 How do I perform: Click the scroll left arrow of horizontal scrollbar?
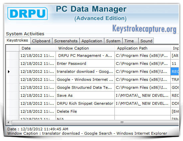[8, 122]
